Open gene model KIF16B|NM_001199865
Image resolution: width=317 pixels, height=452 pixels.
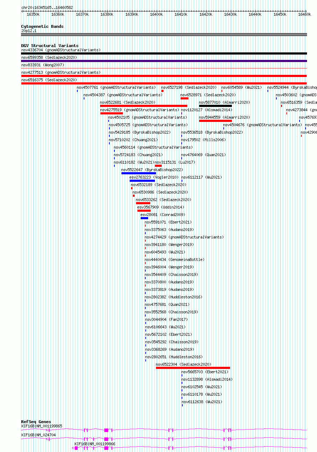click(164, 430)
